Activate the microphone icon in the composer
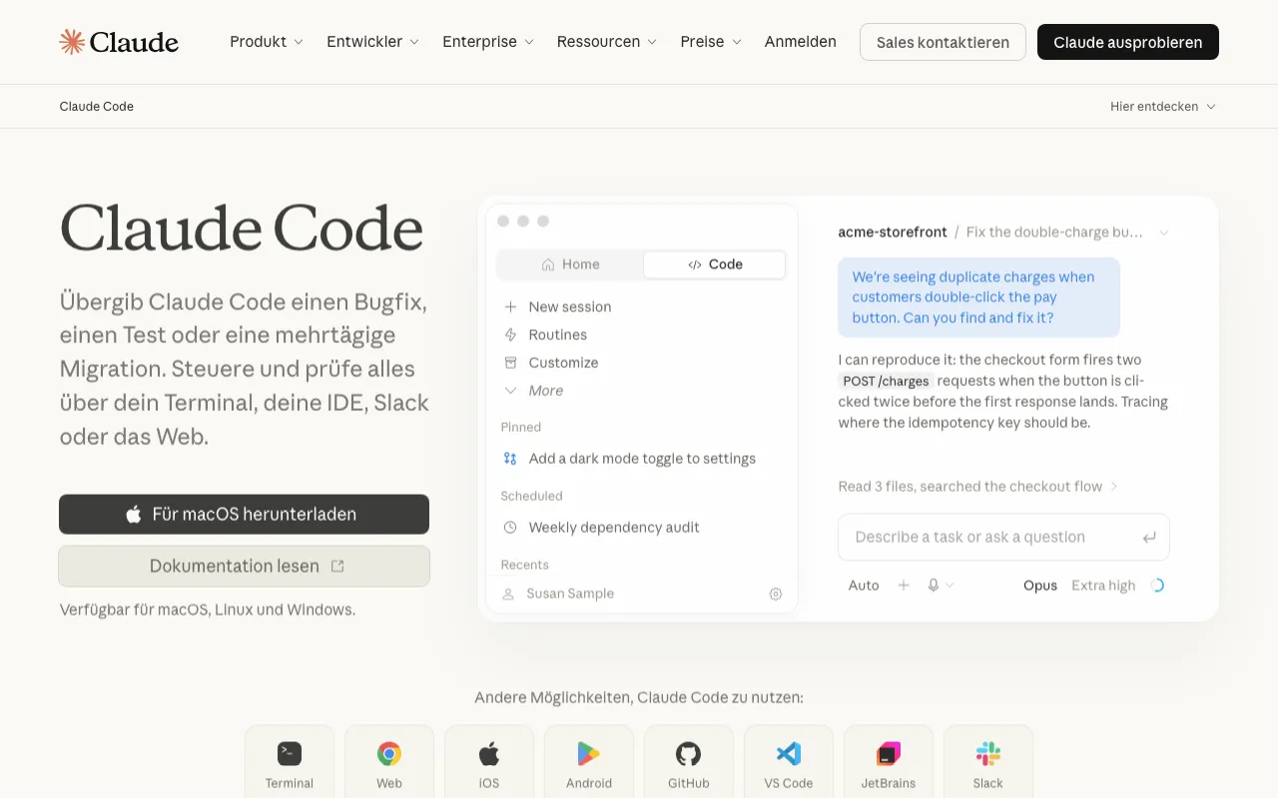This screenshot has width=1278, height=798. point(934,586)
